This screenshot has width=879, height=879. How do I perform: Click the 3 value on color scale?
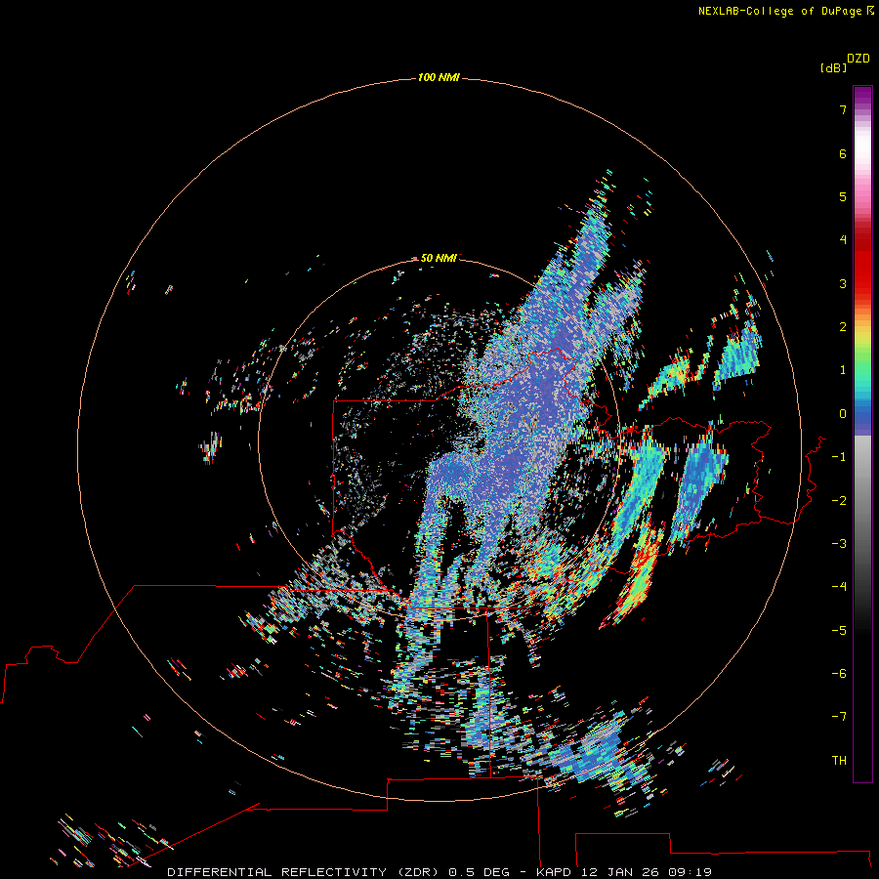tap(843, 283)
